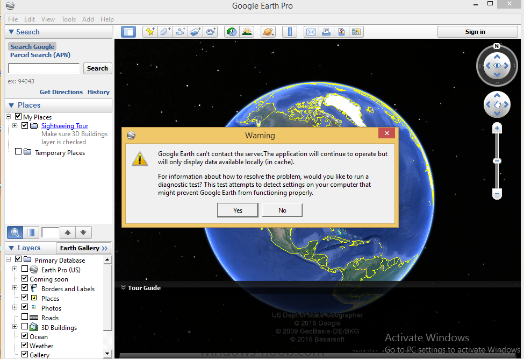
Task: Reset north using the N compass marker
Action: [x=497, y=46]
